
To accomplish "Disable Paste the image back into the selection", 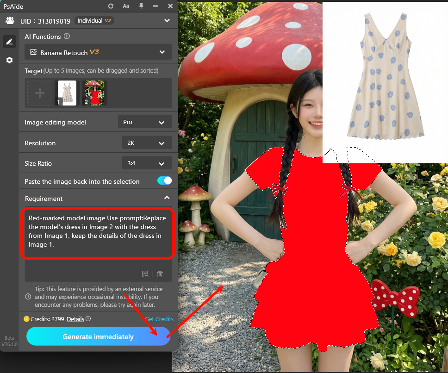I will [164, 181].
